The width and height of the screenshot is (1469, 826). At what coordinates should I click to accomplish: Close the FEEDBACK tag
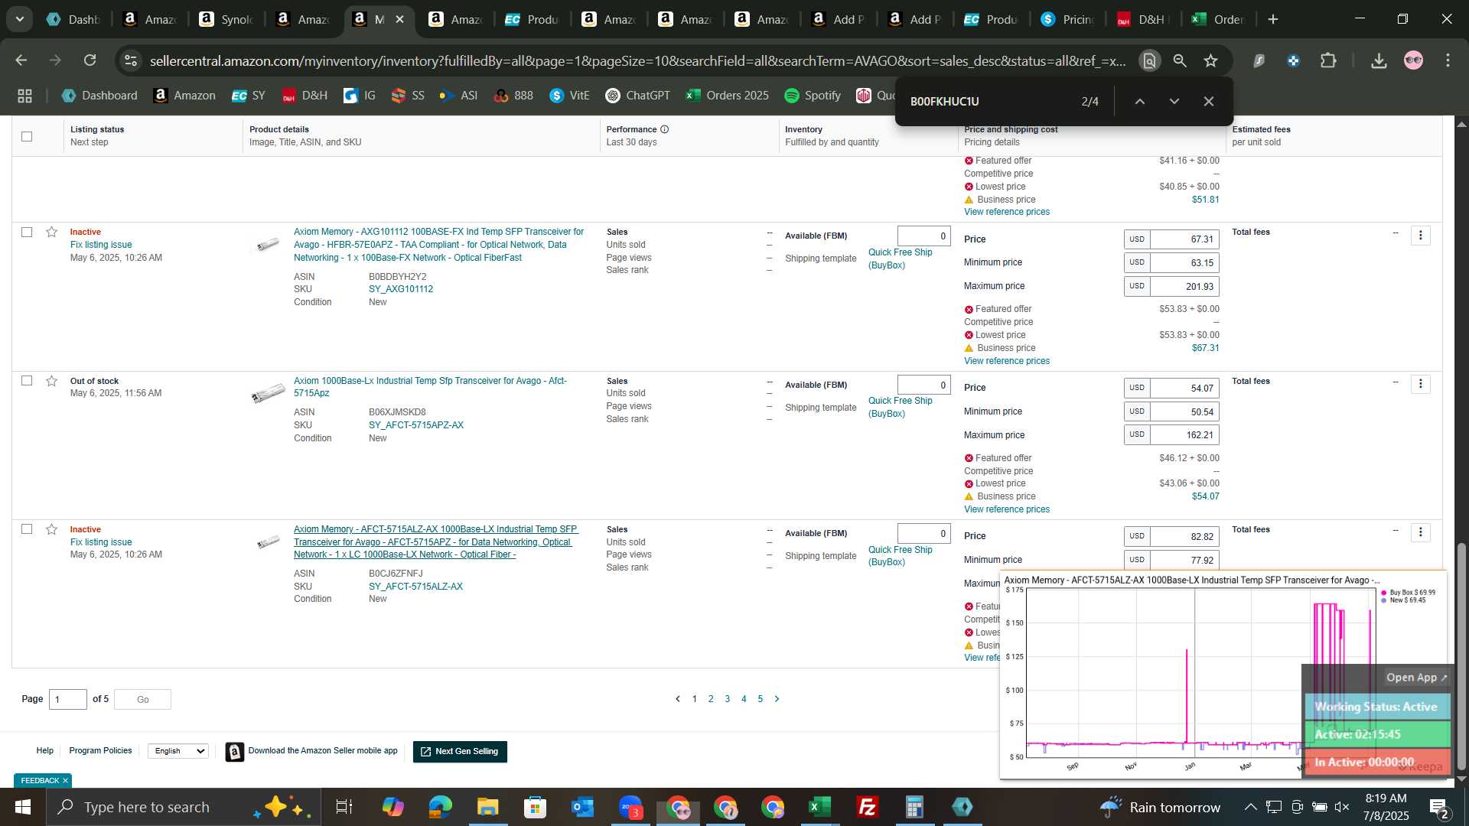click(x=65, y=781)
